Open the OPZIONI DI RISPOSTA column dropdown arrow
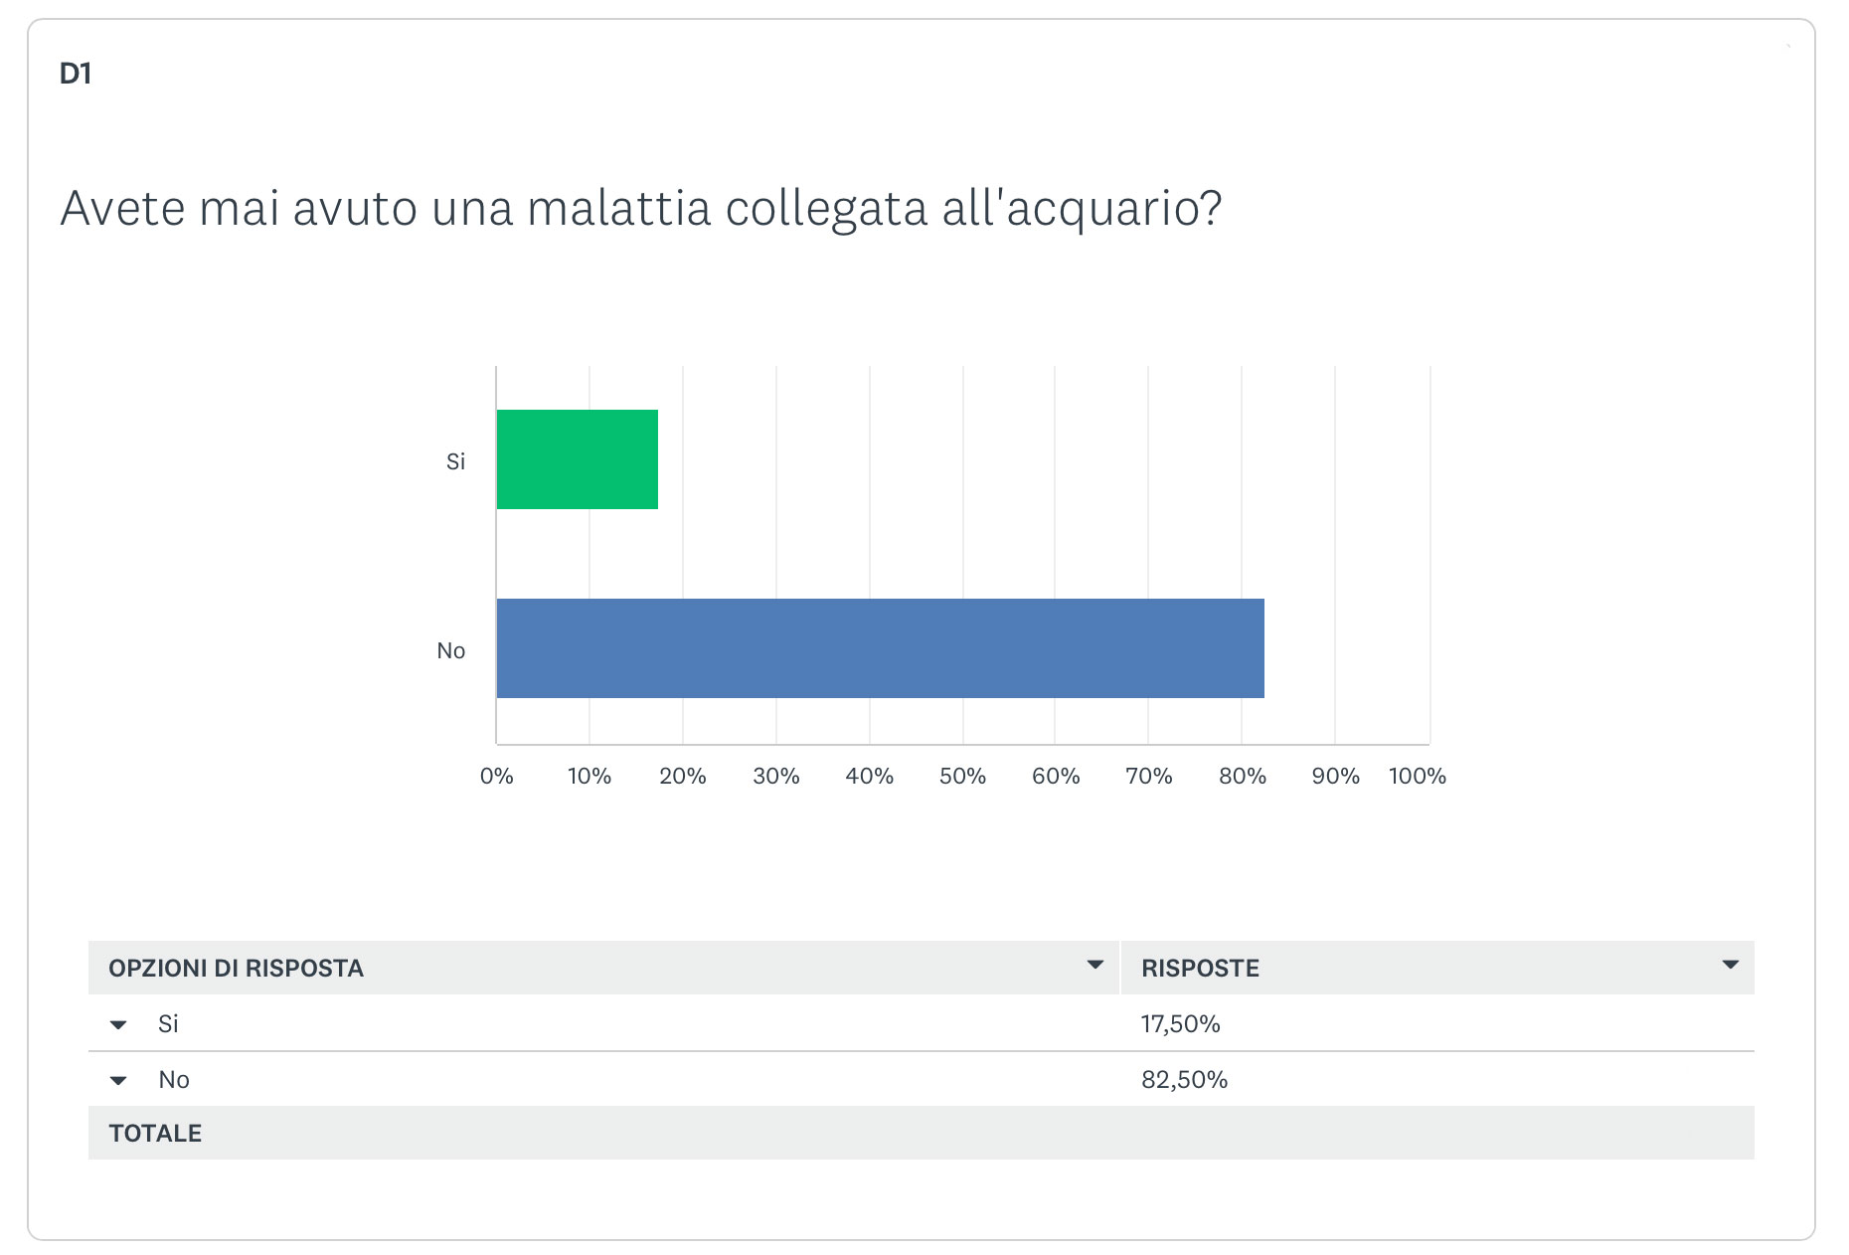 pos(1095,965)
